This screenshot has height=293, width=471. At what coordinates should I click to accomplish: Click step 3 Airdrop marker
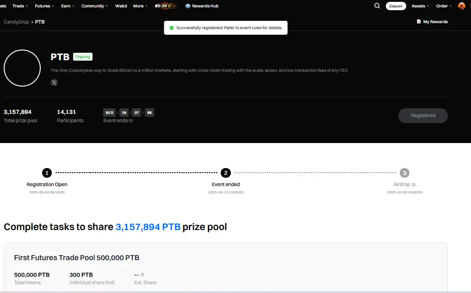pos(404,173)
